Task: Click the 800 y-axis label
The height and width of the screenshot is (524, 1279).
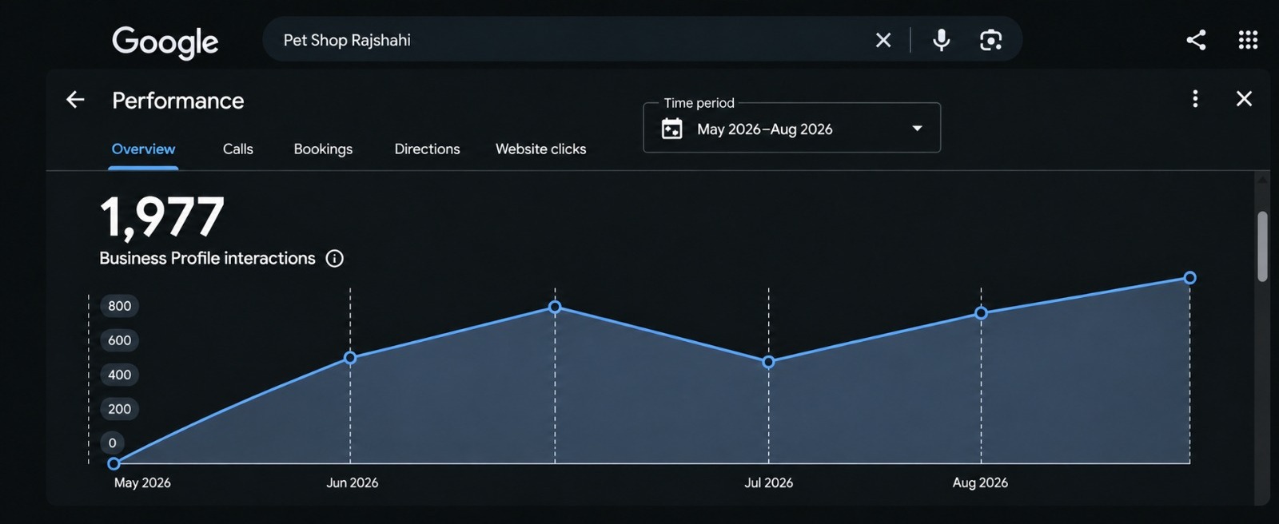Action: (120, 306)
